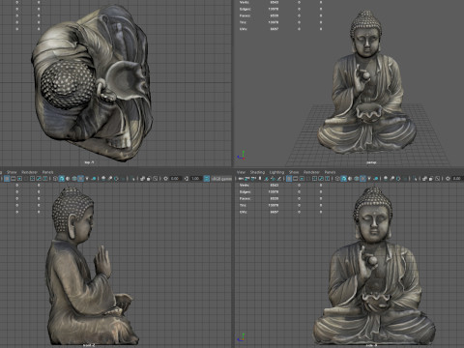The width and height of the screenshot is (464, 348).
Task: Toggle 2D pan/zoom in front view toolbar
Action: tap(273, 179)
